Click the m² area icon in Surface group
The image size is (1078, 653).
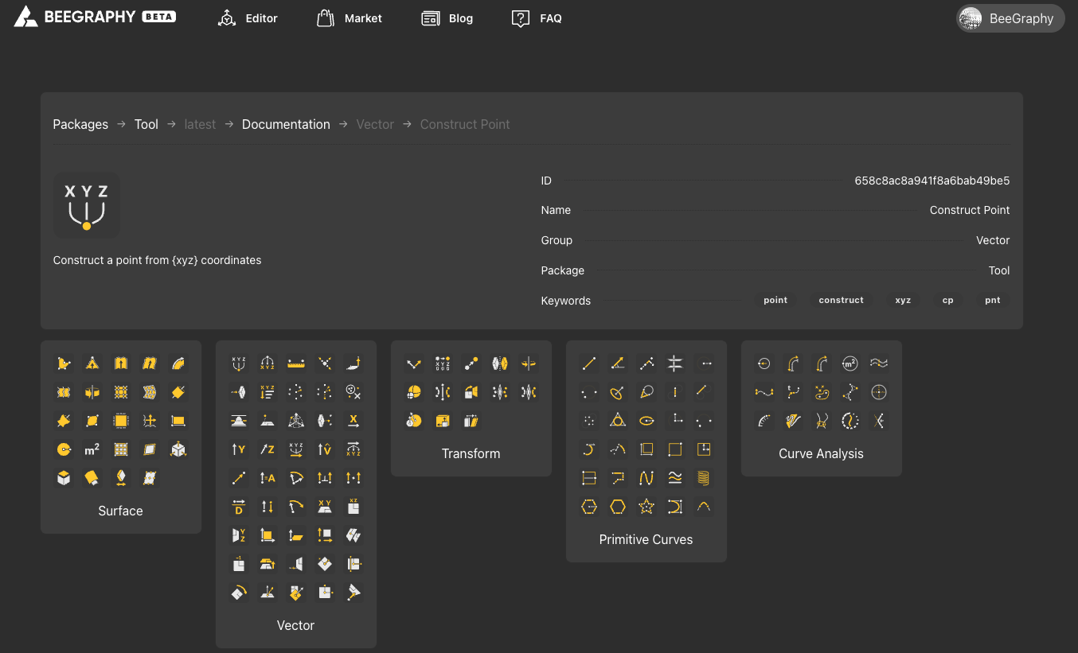click(x=92, y=449)
